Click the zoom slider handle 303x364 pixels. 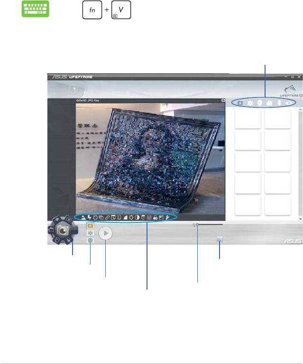pos(197,224)
